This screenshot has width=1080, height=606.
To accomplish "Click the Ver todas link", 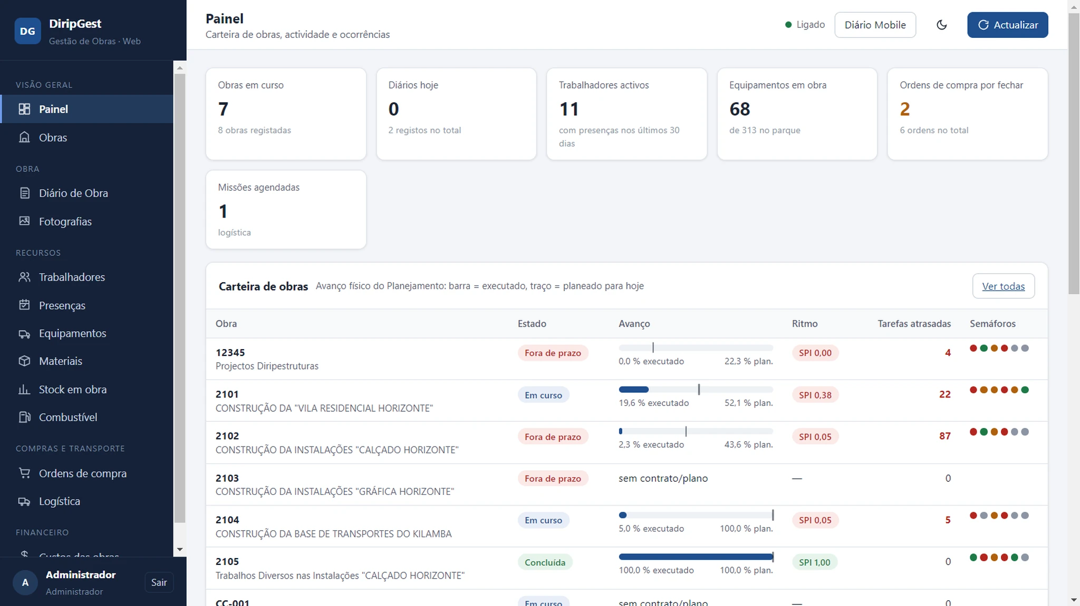I will pyautogui.click(x=1003, y=286).
